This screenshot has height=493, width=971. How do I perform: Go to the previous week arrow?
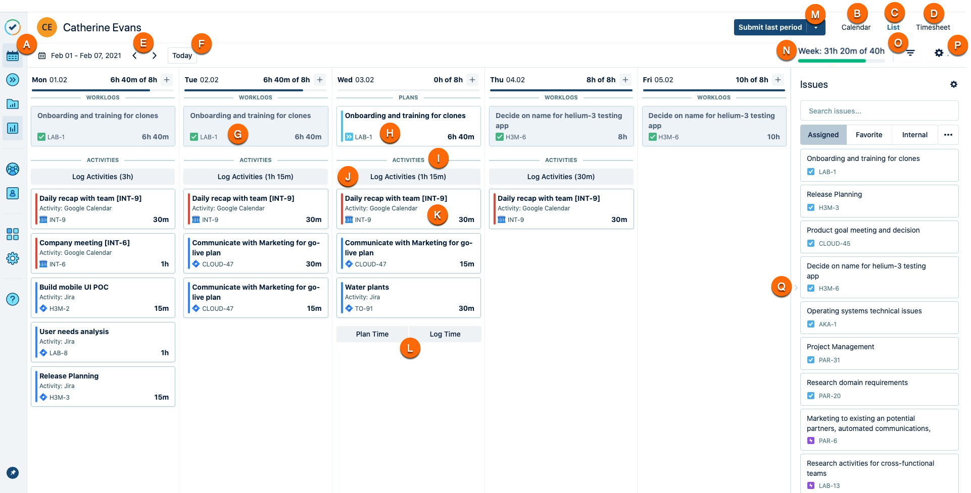tap(134, 56)
